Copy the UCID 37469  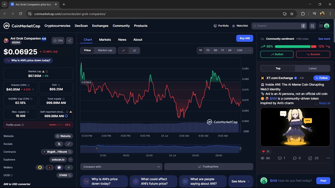(x=70, y=175)
